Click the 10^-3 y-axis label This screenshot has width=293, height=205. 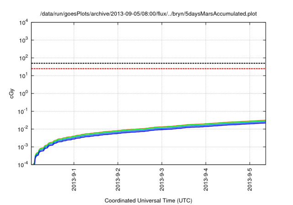click(x=23, y=147)
